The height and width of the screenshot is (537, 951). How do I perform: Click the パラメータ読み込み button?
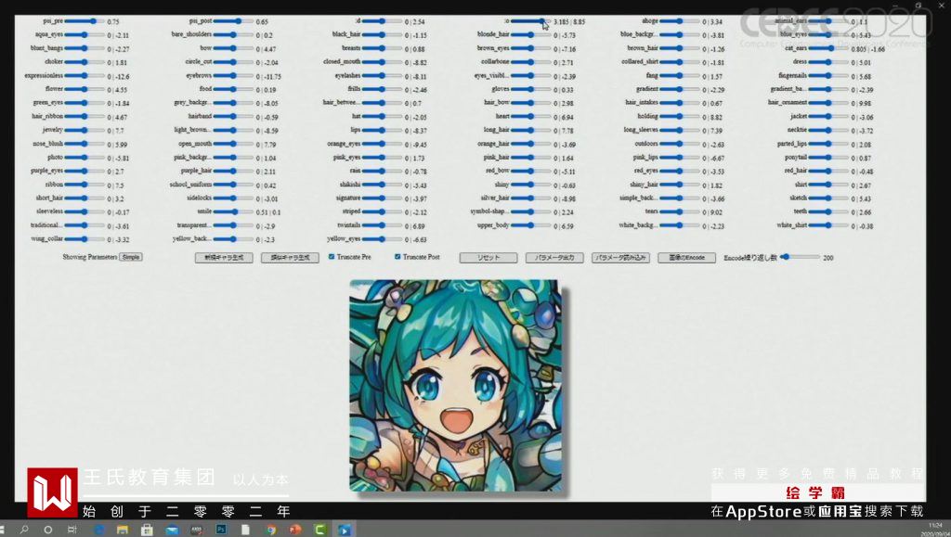tap(620, 257)
